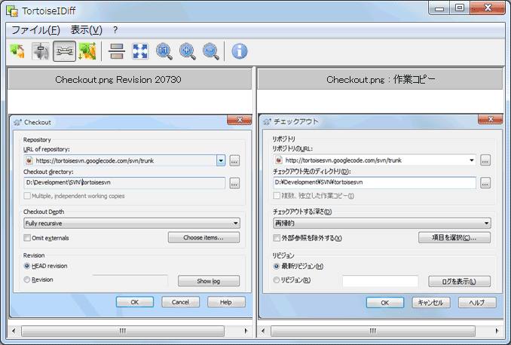Select the HEAD revision radio button

pyautogui.click(x=27, y=266)
